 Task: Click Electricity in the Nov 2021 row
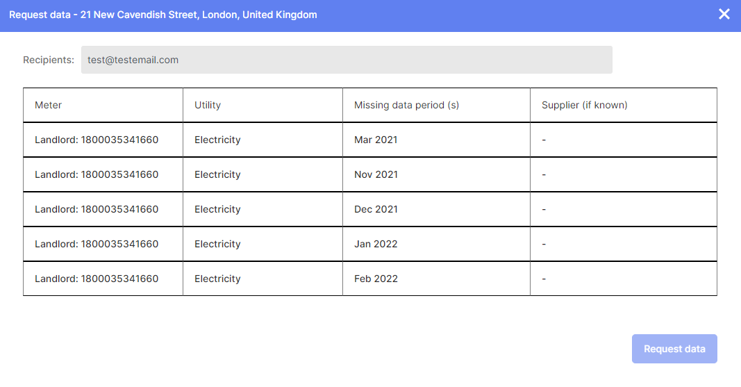click(217, 174)
